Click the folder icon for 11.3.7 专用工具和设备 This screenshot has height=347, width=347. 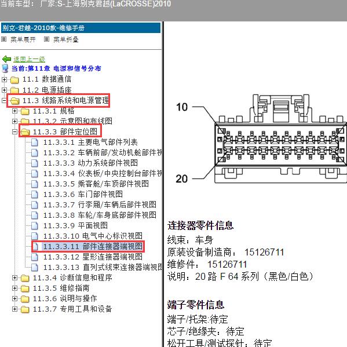[25, 309]
